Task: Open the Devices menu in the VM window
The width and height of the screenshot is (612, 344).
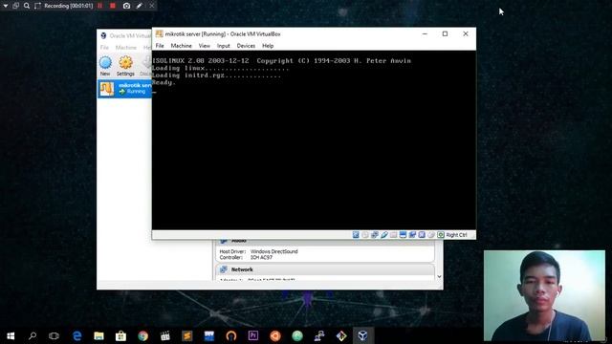Action: pyautogui.click(x=246, y=46)
